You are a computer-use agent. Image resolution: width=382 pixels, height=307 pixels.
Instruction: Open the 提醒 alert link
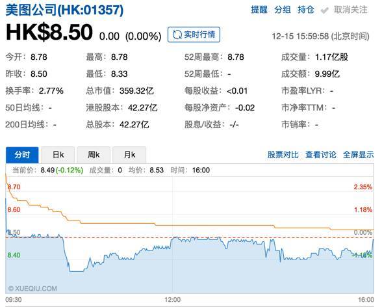point(259,10)
